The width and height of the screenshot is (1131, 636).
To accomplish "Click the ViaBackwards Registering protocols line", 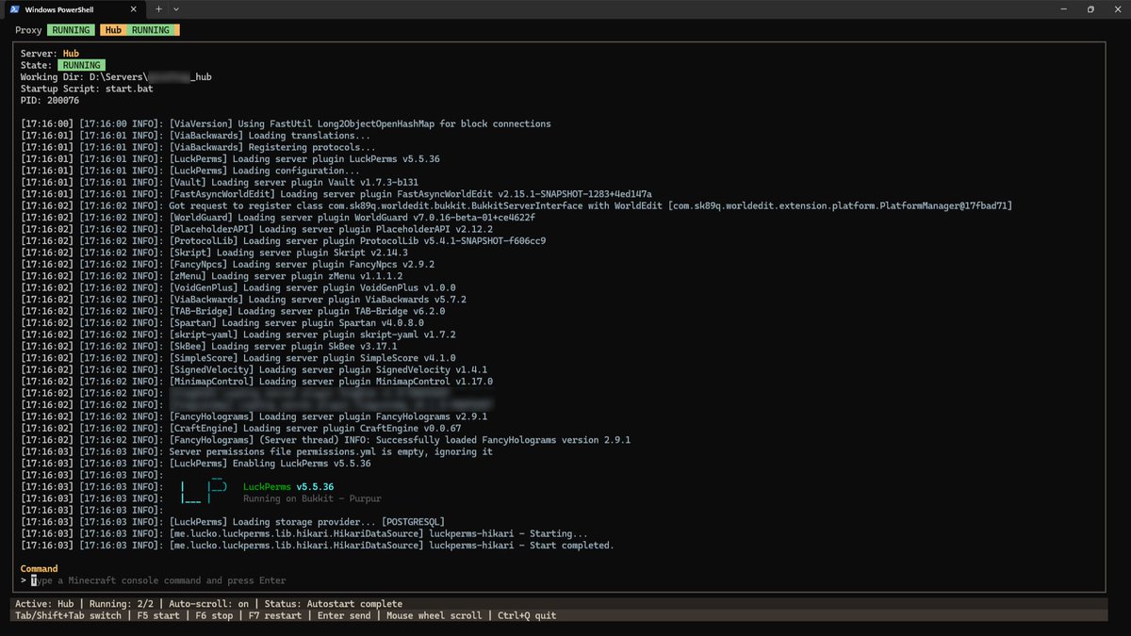I will pos(198,147).
